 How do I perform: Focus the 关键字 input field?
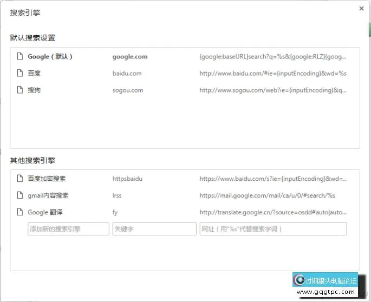click(x=154, y=229)
